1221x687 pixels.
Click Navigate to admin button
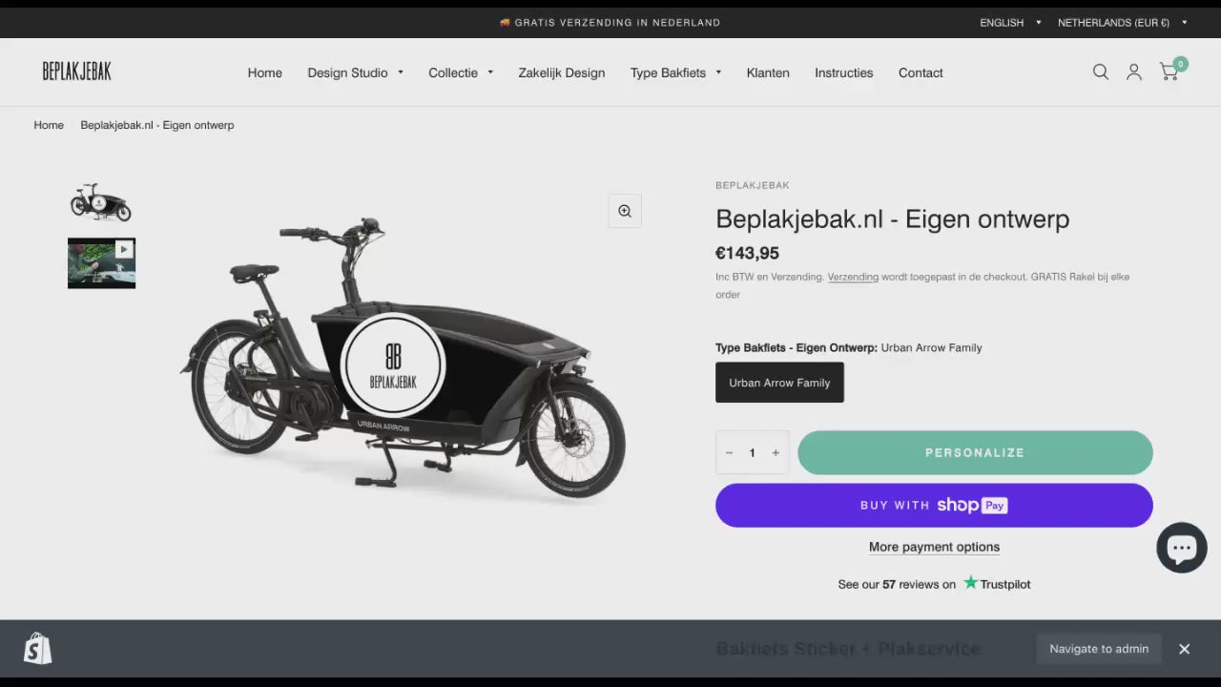(x=1099, y=649)
